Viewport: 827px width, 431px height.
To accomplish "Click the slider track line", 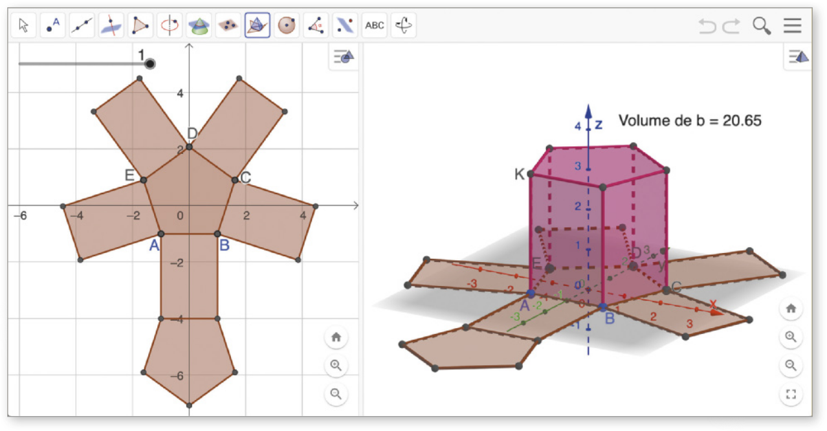I will pos(83,63).
